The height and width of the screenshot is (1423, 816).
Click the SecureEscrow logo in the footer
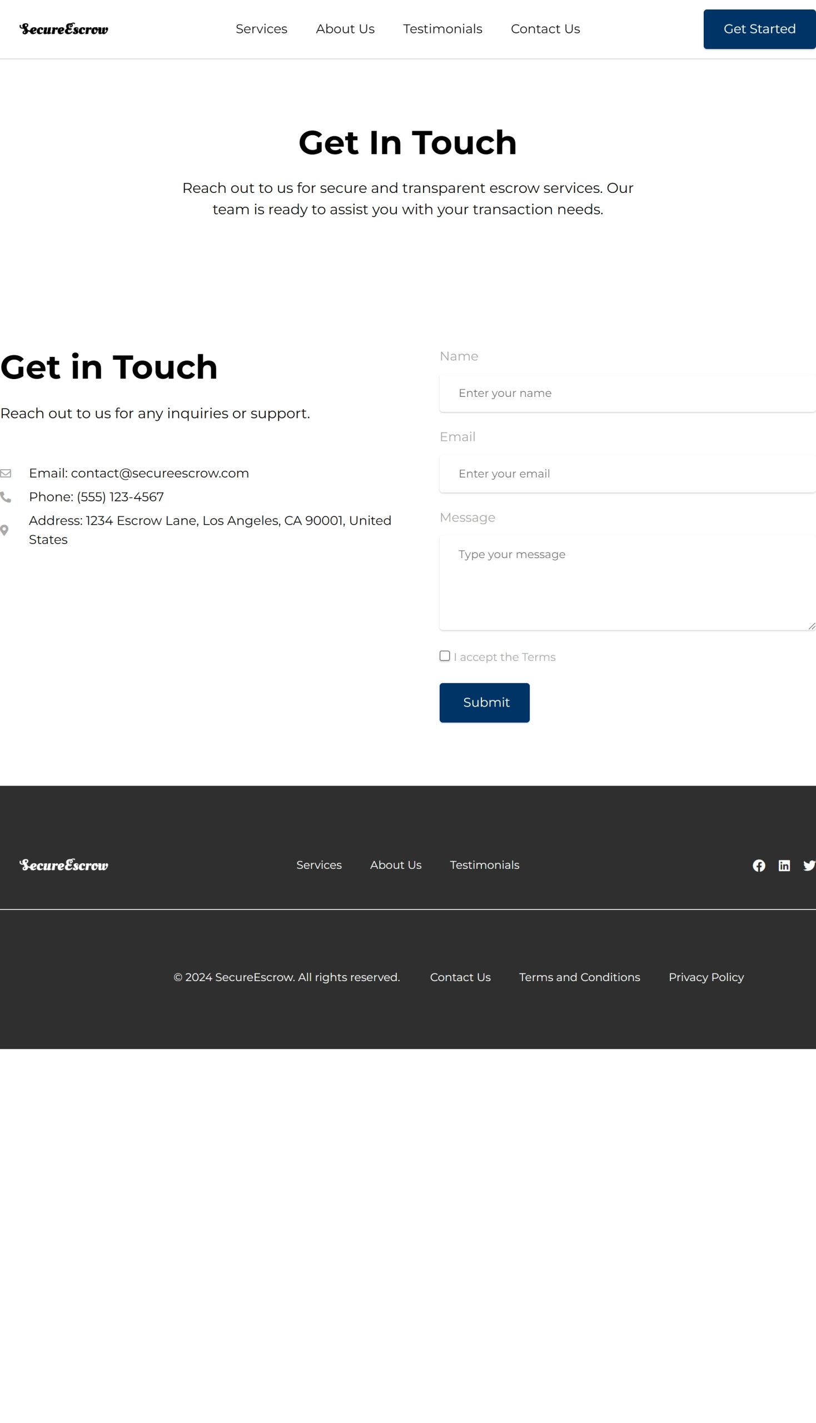point(64,865)
